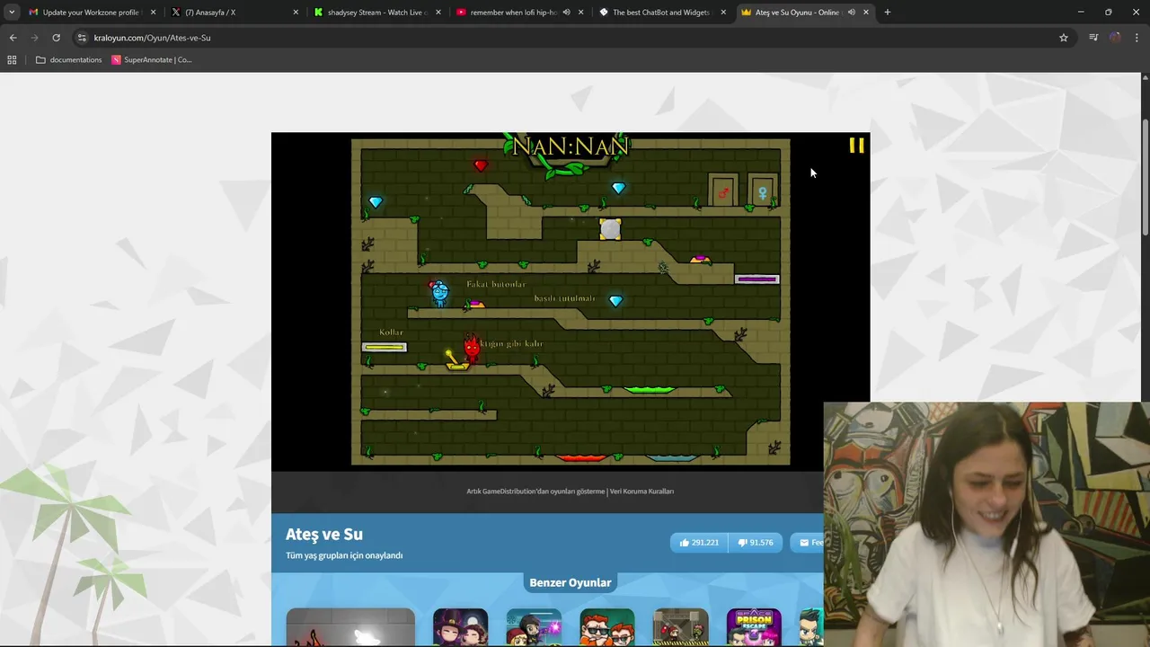This screenshot has height=647, width=1150.
Task: Like the game with thumbs up 291.221
Action: 699,543
